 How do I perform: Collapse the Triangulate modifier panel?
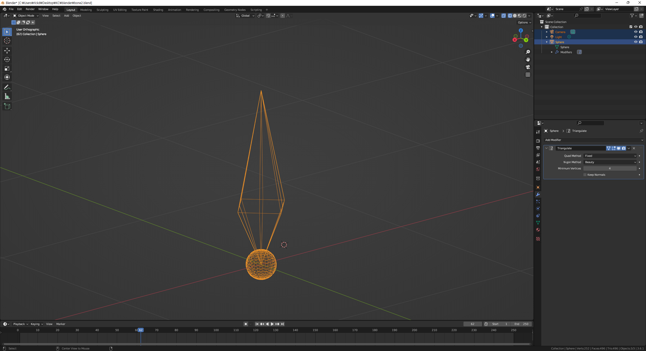[547, 148]
